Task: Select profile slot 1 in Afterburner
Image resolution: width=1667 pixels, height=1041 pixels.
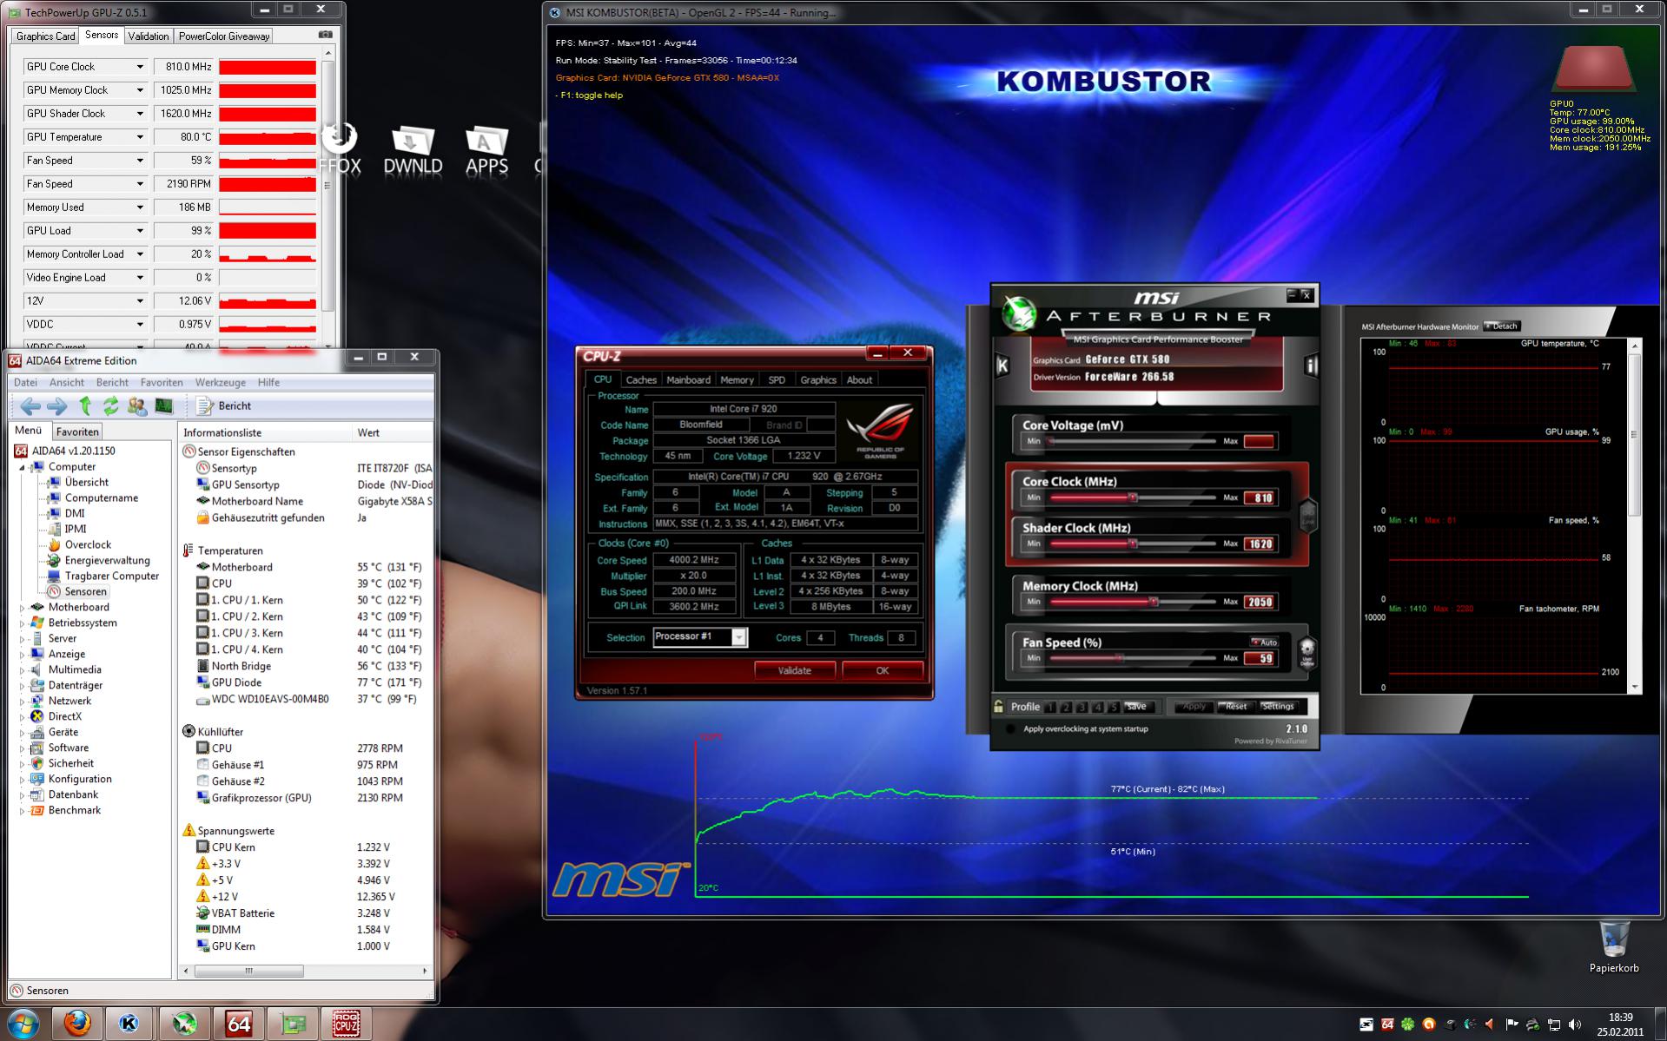Action: tap(1051, 707)
